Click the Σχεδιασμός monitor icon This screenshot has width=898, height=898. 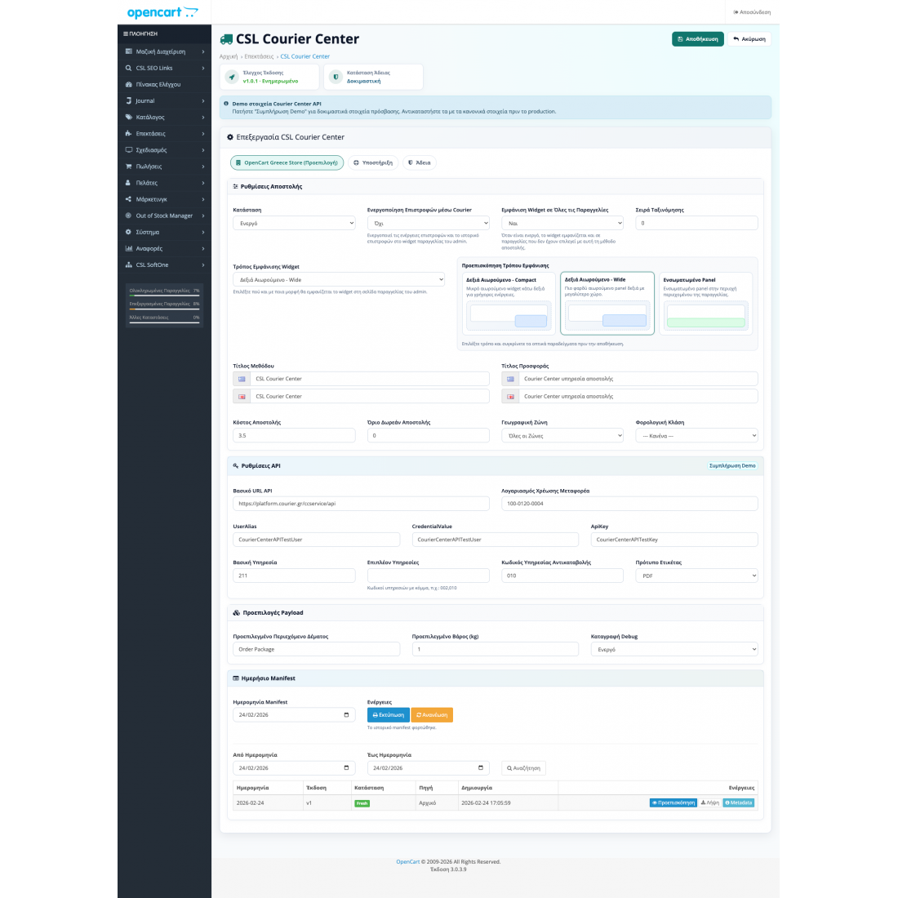click(x=128, y=150)
